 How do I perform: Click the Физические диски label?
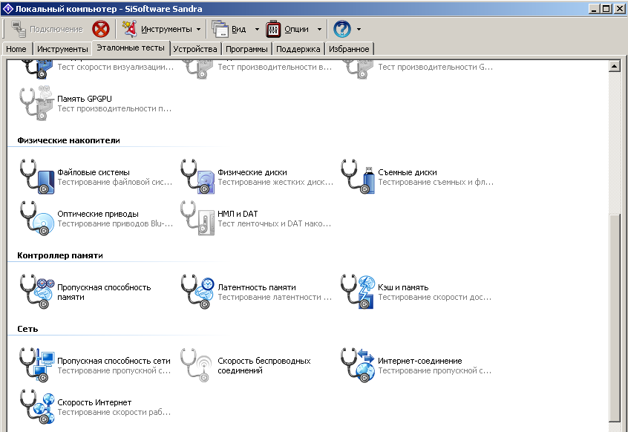coord(252,172)
